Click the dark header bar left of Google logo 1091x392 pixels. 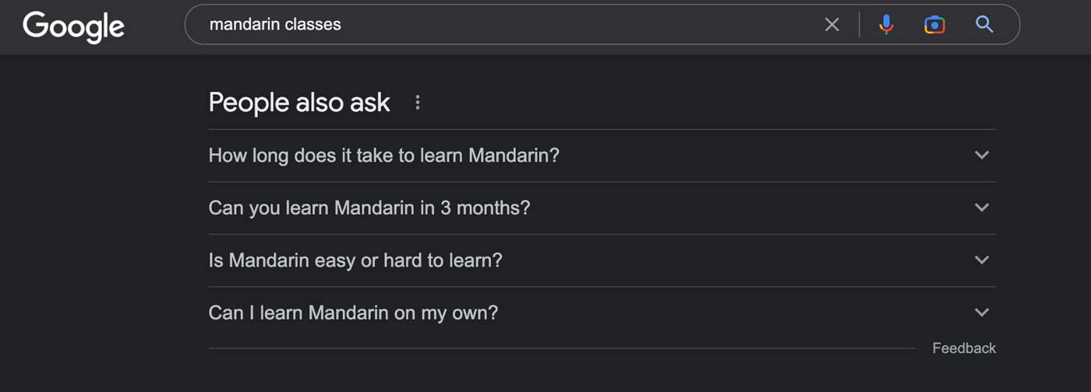11,27
